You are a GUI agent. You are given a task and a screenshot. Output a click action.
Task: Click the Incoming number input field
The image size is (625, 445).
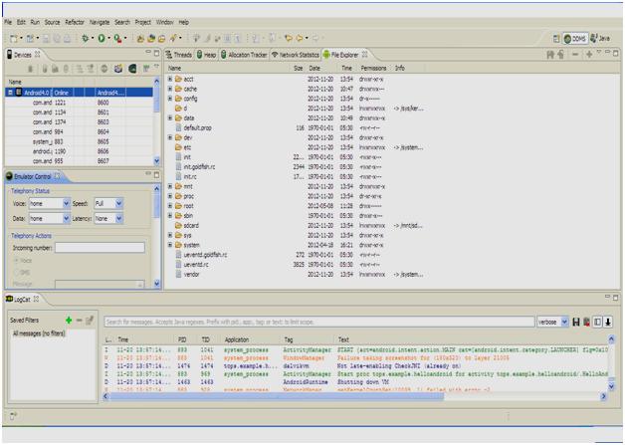click(100, 248)
